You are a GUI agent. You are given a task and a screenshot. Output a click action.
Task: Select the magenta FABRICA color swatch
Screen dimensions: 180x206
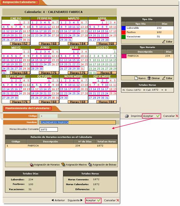pos(124,56)
